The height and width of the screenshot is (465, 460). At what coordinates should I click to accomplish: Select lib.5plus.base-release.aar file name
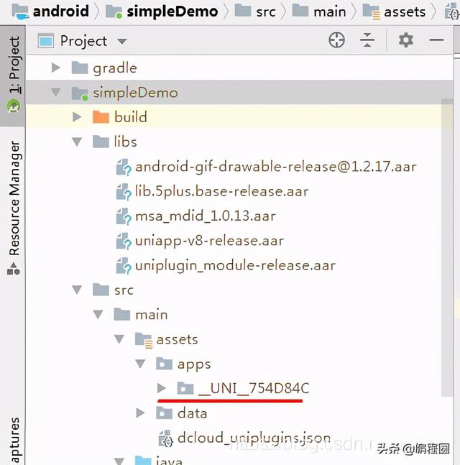(x=222, y=191)
